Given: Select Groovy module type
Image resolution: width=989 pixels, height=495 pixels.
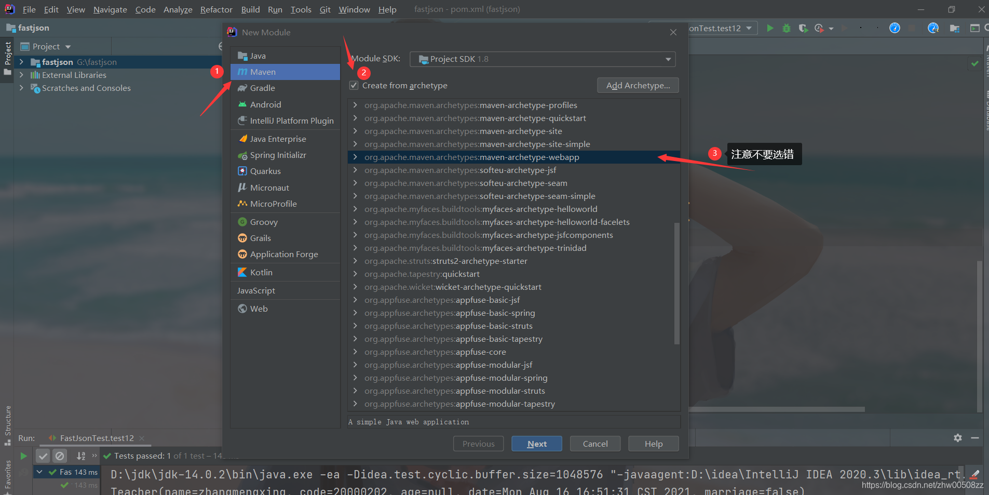Looking at the screenshot, I should [x=285, y=222].
